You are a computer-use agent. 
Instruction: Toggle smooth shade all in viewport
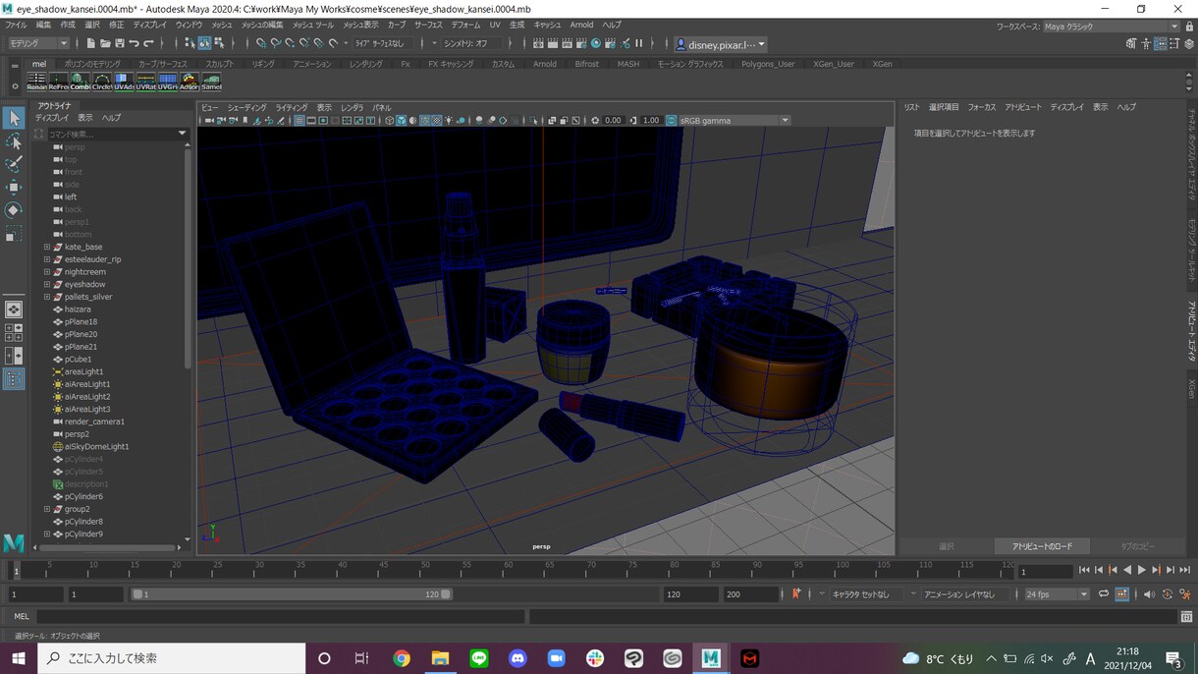[x=401, y=121]
